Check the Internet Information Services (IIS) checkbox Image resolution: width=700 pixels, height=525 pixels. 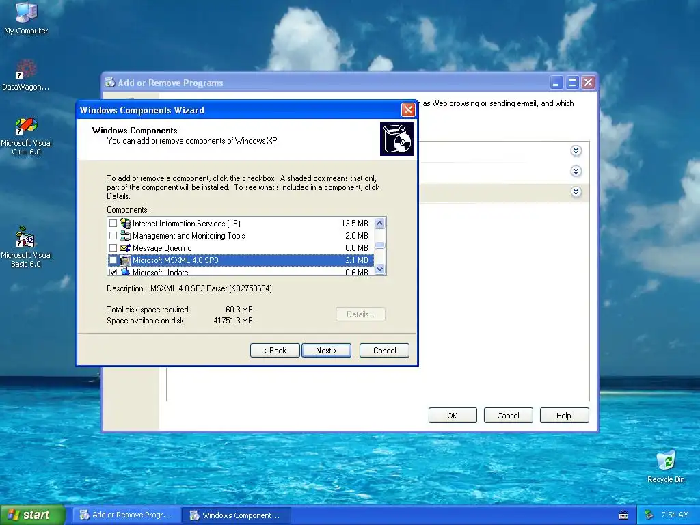113,224
